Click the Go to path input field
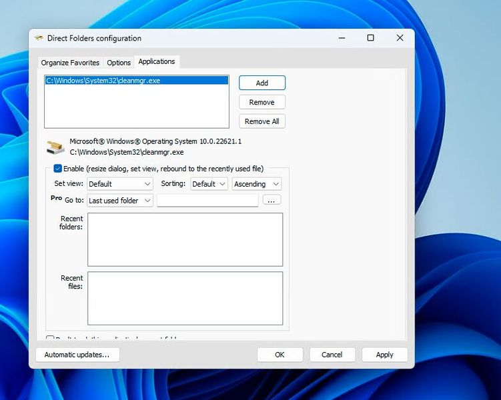501x400 pixels. (207, 200)
